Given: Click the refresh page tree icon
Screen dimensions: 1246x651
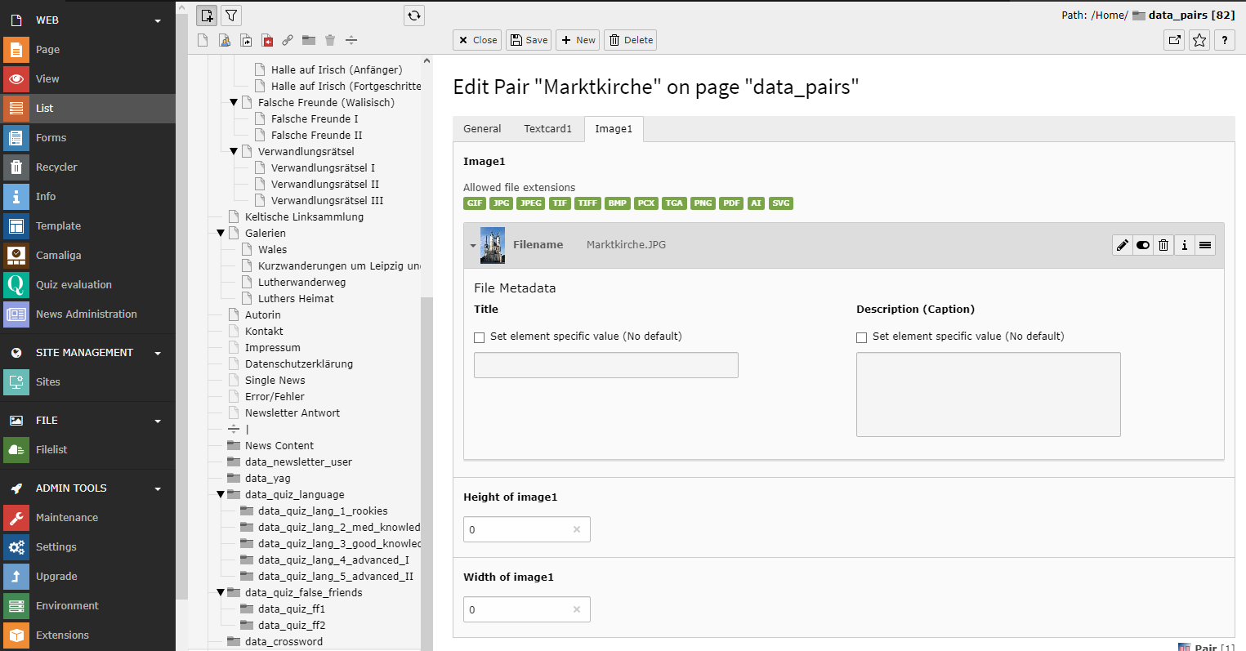Looking at the screenshot, I should pyautogui.click(x=414, y=16).
